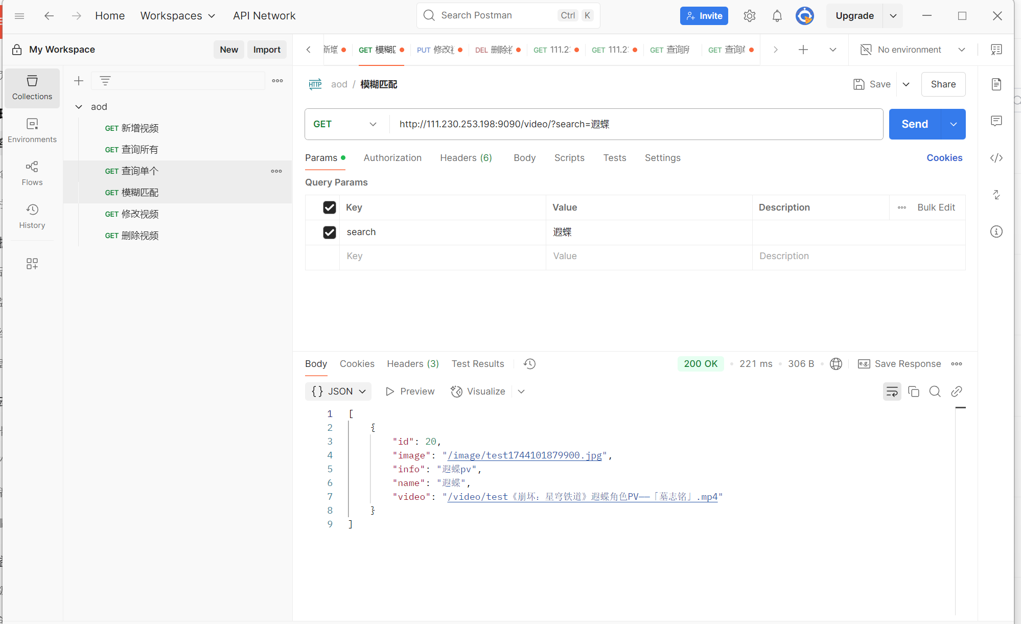1021x624 pixels.
Task: Toggle the select-all params header checkbox
Action: point(330,207)
